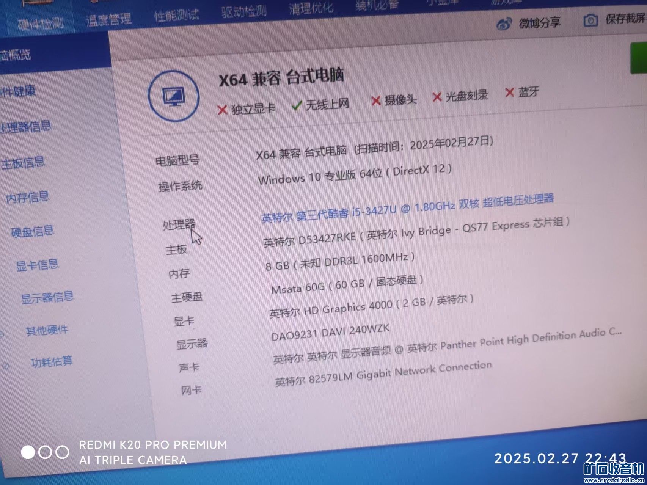
Task: Click the DAO9231 DAVI 240WZK monitor text
Action: (330, 332)
